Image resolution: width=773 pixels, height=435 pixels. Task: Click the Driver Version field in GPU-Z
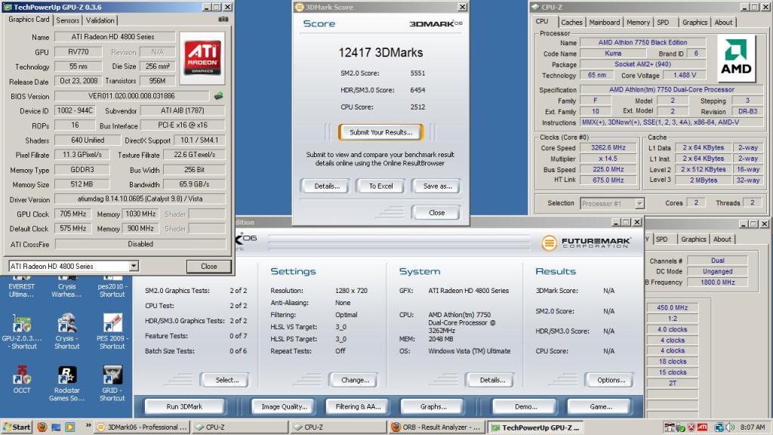pyautogui.click(x=140, y=199)
